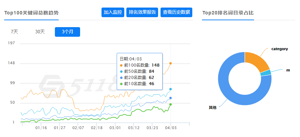This screenshot has height=137, width=300.
Task: Select the 3个月 time range tab
Action: click(x=67, y=32)
